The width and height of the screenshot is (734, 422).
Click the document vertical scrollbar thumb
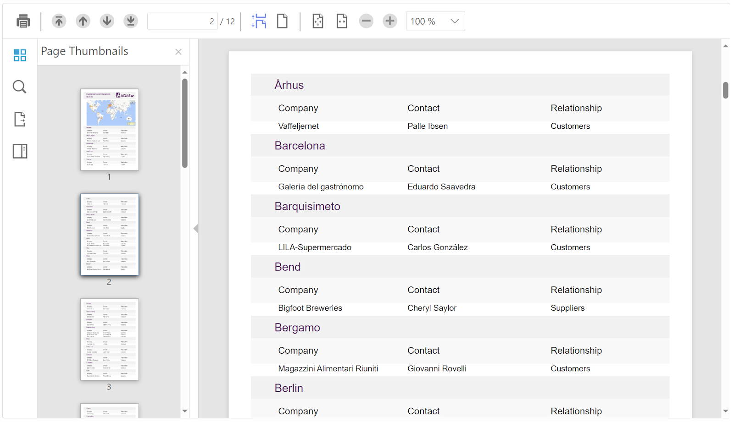(726, 90)
